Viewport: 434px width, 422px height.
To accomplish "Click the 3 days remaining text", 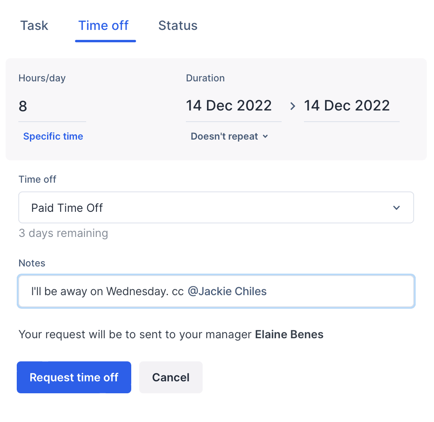I will (63, 233).
